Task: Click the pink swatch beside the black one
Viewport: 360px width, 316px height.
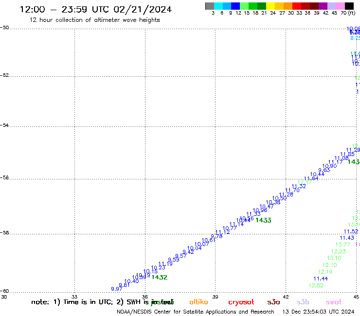Action: tap(340, 6)
